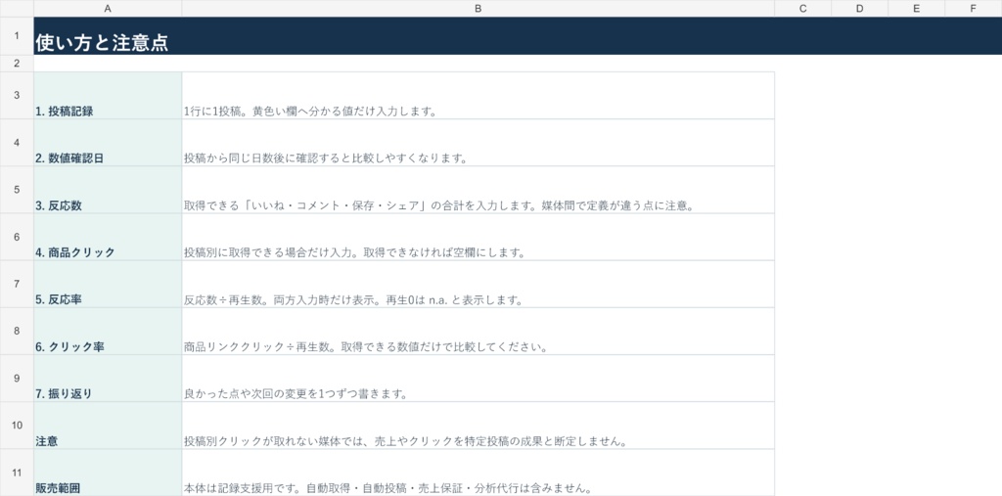This screenshot has width=1002, height=496.
Task: Select column D header
Action: 859,8
